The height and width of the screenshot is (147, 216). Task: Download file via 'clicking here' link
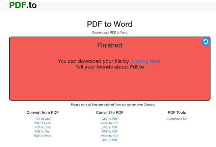(x=146, y=61)
